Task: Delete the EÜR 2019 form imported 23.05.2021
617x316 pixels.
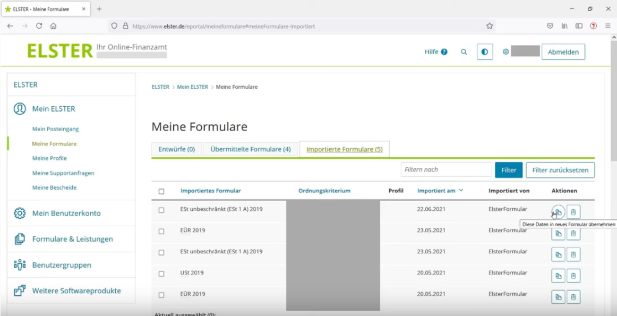Action: 573,233
